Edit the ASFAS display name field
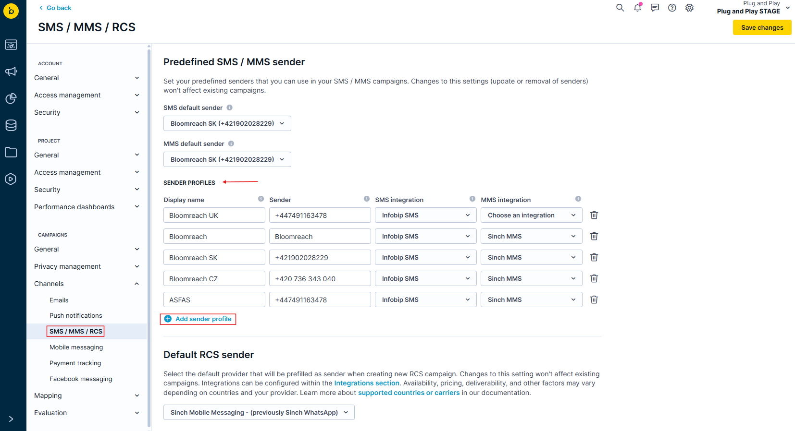 click(214, 299)
